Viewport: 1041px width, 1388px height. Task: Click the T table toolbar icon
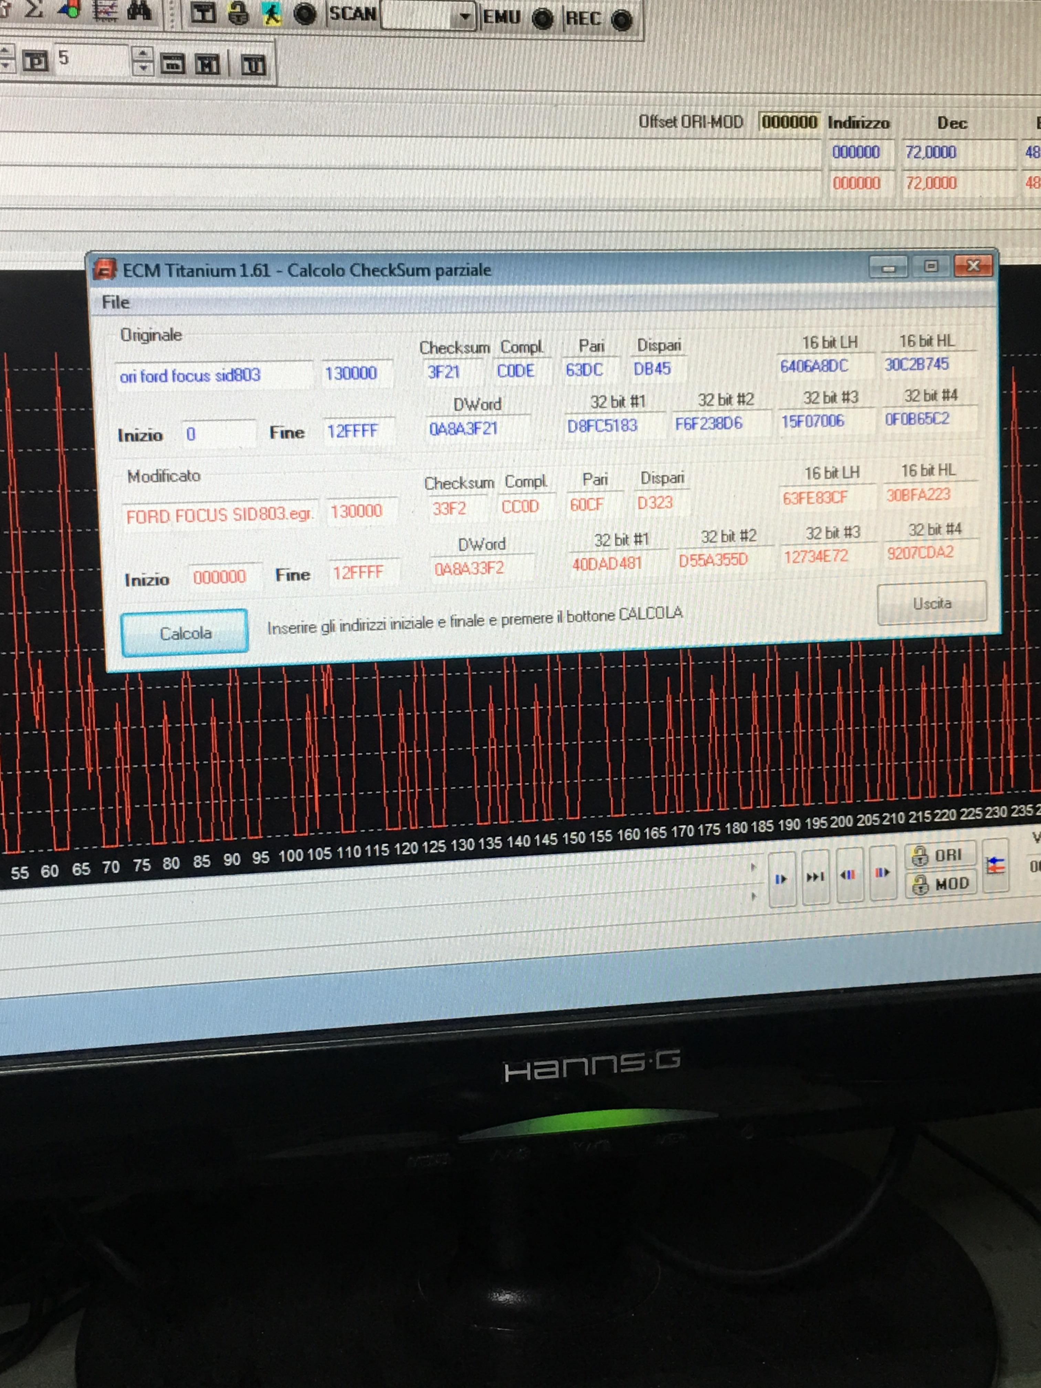[203, 13]
